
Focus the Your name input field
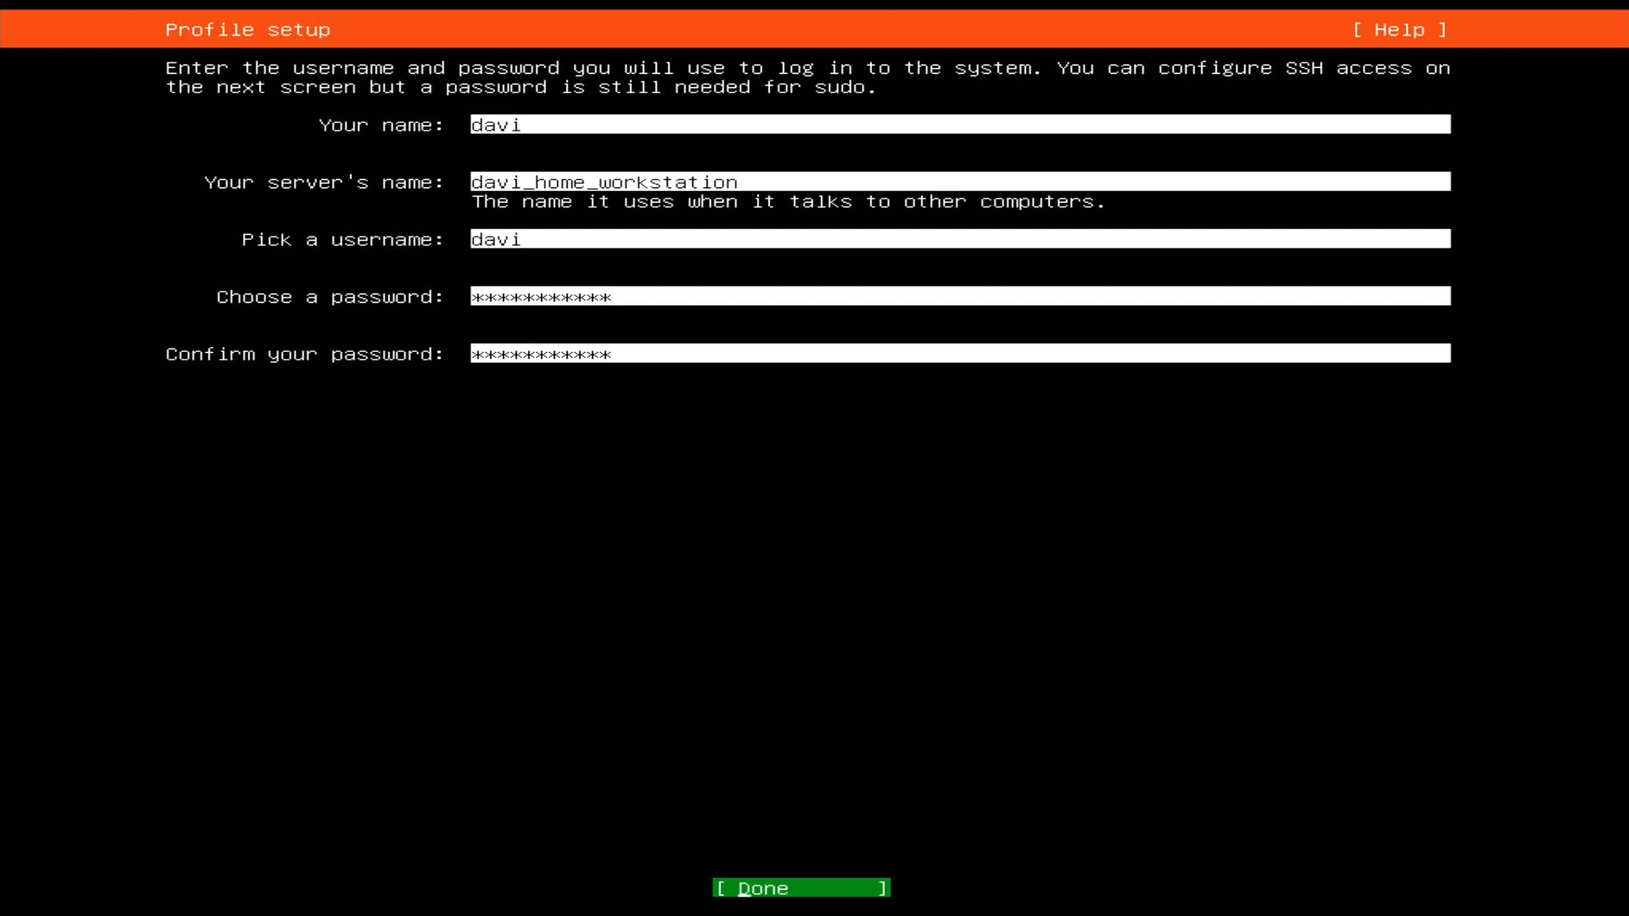(x=959, y=125)
